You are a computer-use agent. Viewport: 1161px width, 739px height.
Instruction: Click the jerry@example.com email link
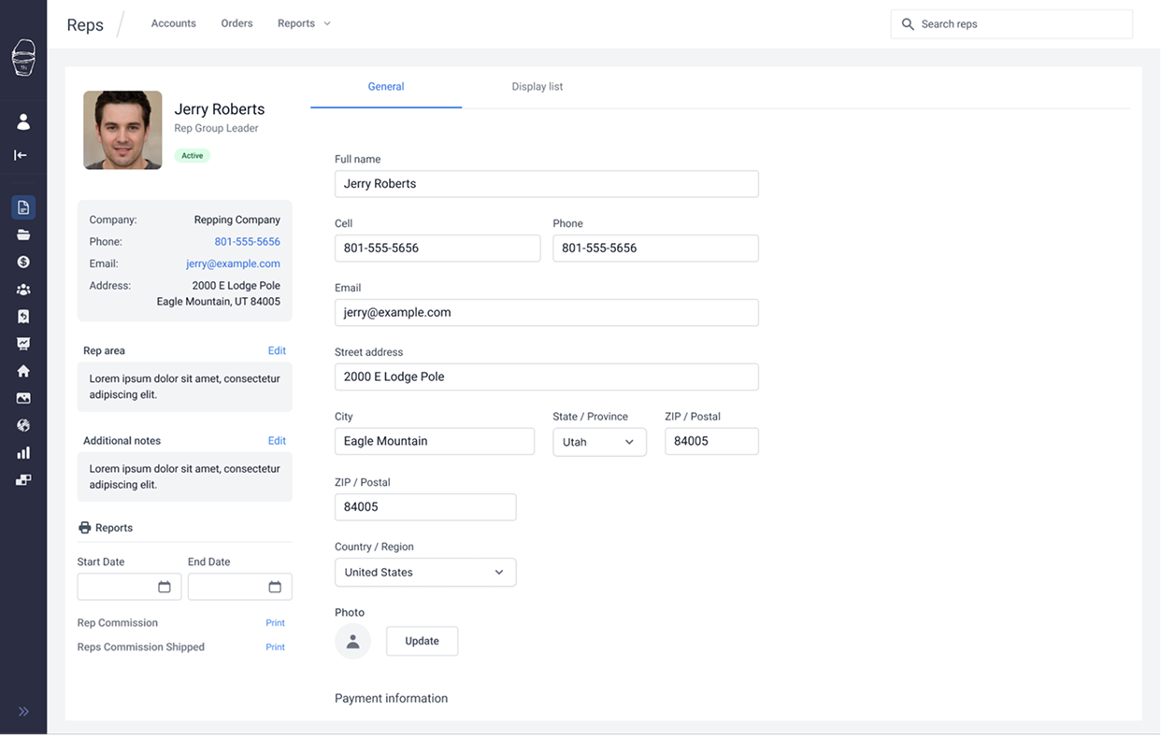233,264
